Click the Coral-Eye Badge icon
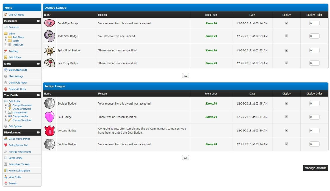The width and height of the screenshot is (330, 191). point(49,23)
